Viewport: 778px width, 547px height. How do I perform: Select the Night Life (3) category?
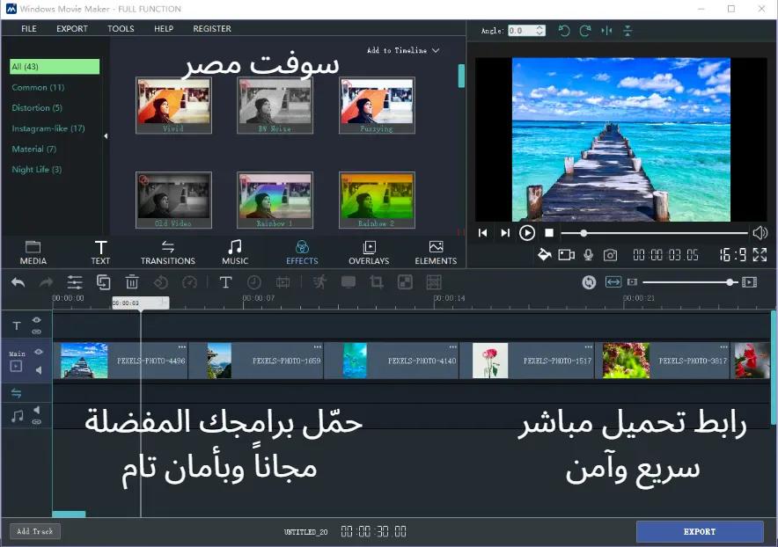(37, 170)
